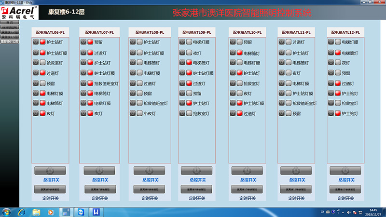Toggle ATL08-PL 小夜灯 indicator
Screen dimensions: 386x217
(x=139, y=113)
